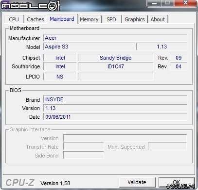Click the Version 1.58 text
The image size is (198, 190).
(55, 183)
